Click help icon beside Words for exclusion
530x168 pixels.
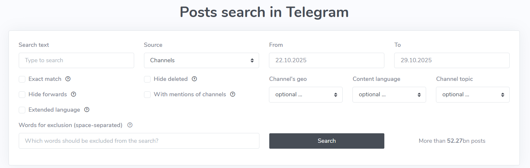[130, 125]
